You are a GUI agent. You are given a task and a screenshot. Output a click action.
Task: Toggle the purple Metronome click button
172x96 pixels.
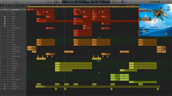click(125, 2)
